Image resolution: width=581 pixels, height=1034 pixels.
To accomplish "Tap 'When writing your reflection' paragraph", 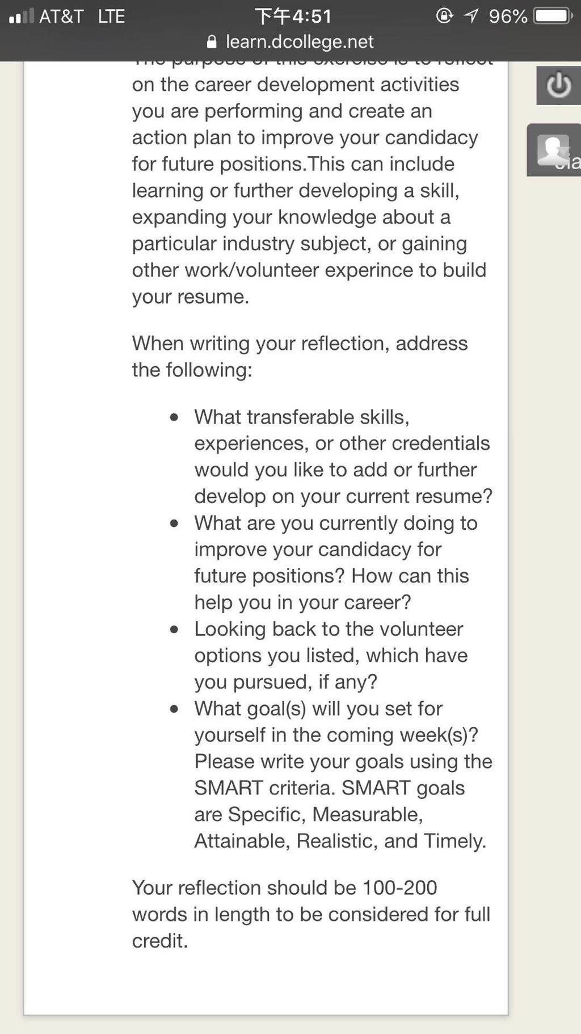I will [x=300, y=357].
